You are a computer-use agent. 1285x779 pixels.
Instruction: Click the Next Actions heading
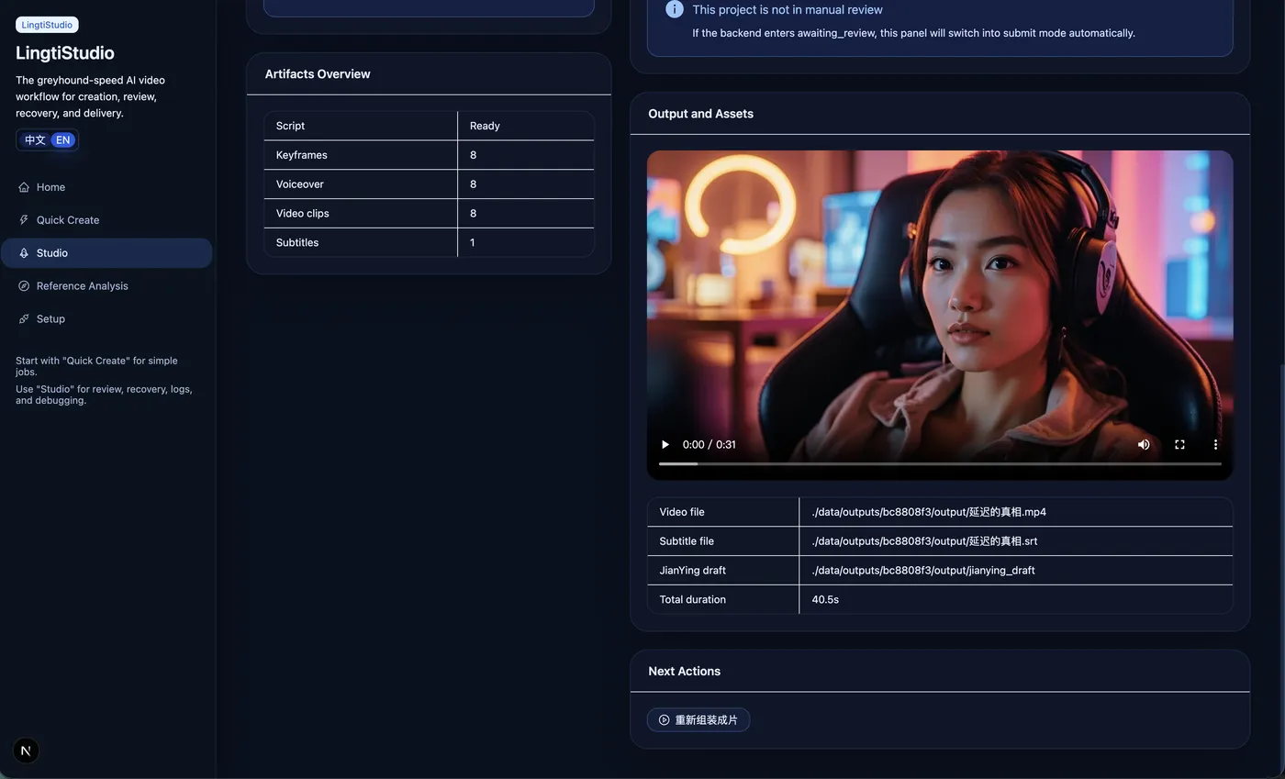click(684, 672)
